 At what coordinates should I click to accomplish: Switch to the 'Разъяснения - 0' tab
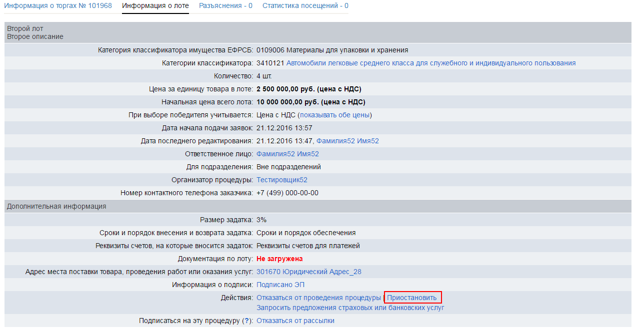click(225, 6)
